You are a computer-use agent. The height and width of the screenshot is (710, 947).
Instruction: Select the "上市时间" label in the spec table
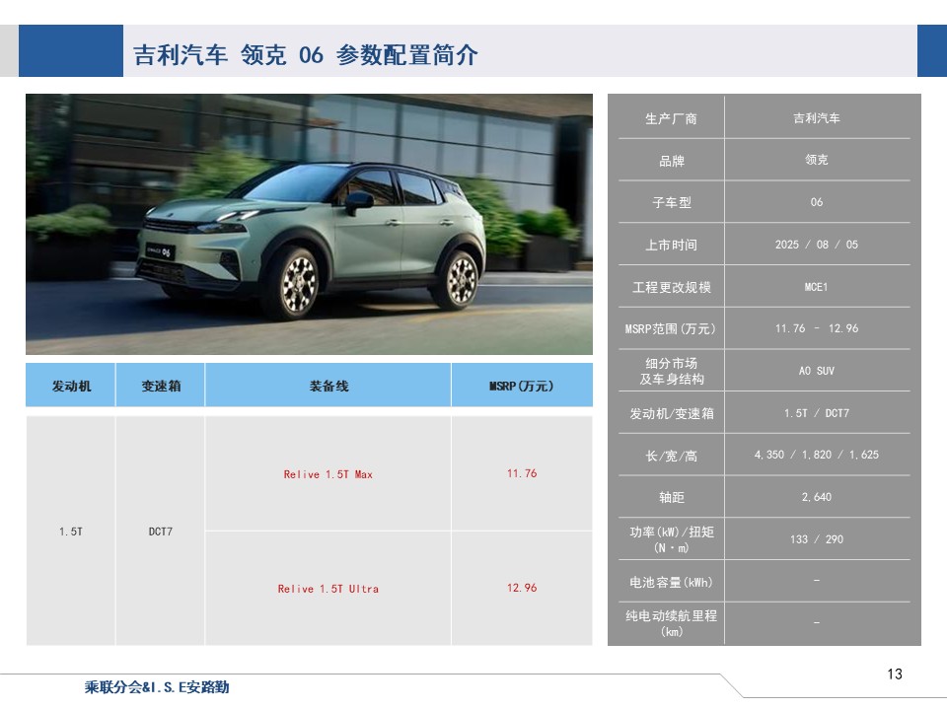coord(671,245)
